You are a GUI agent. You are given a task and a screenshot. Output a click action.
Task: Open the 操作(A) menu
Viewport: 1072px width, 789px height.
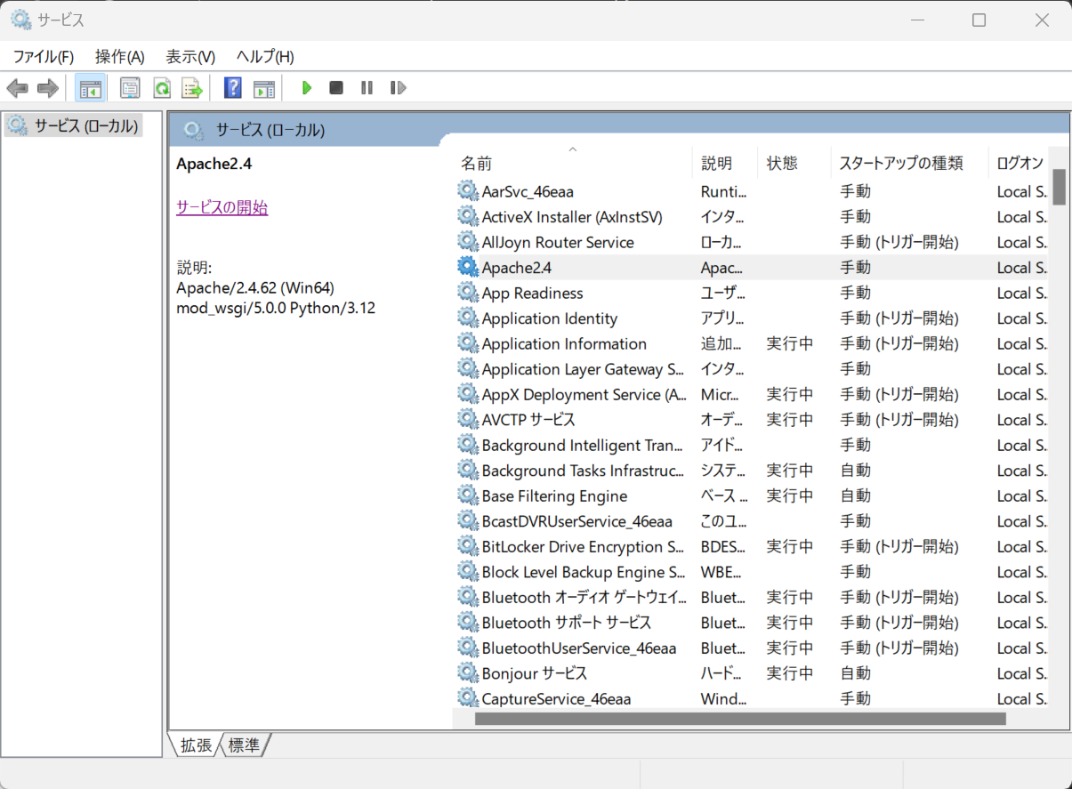click(120, 57)
